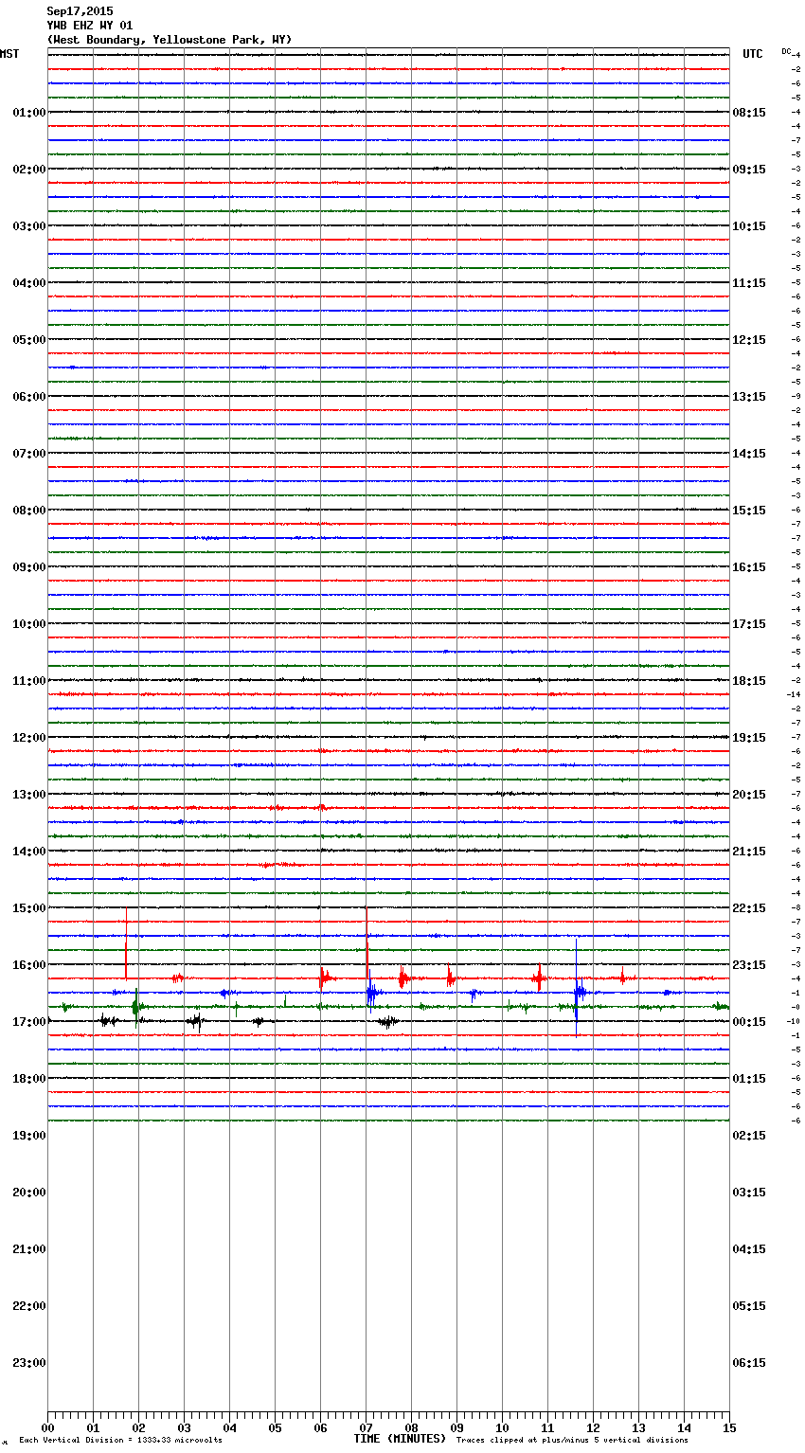Click the 06:15 UTC row label
The height and width of the screenshot is (1453, 805).
[749, 1363]
